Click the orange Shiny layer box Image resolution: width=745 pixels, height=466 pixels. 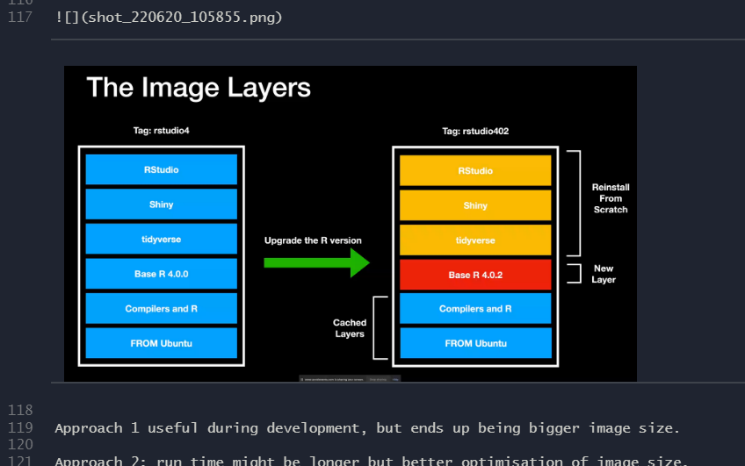[x=475, y=205]
